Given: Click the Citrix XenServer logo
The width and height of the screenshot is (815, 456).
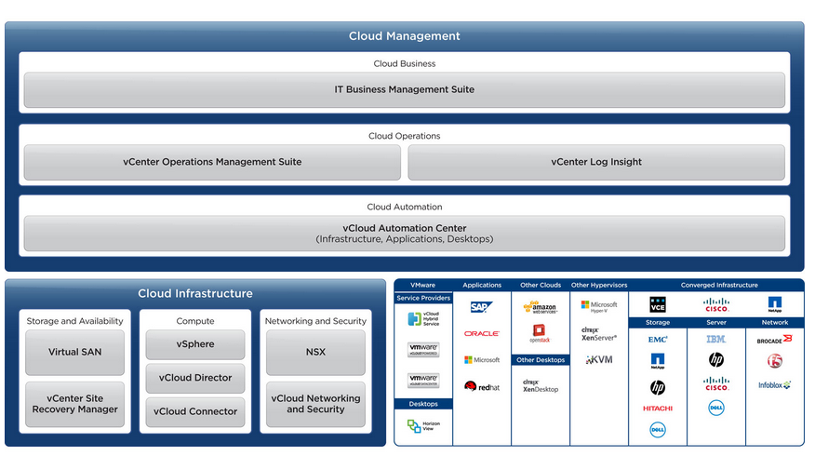Looking at the screenshot, I should point(599,334).
